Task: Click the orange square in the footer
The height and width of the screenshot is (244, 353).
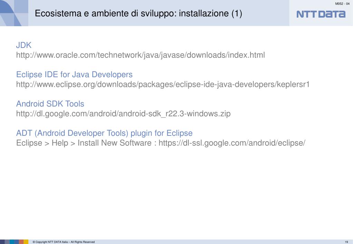Action: coord(21,242)
